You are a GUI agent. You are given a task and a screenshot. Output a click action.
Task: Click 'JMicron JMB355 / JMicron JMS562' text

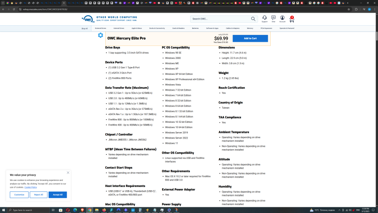click(127, 140)
